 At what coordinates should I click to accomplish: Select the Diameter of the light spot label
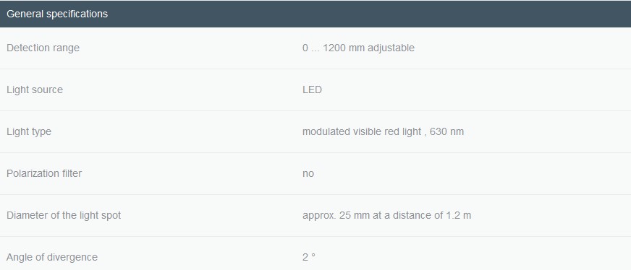tap(64, 215)
